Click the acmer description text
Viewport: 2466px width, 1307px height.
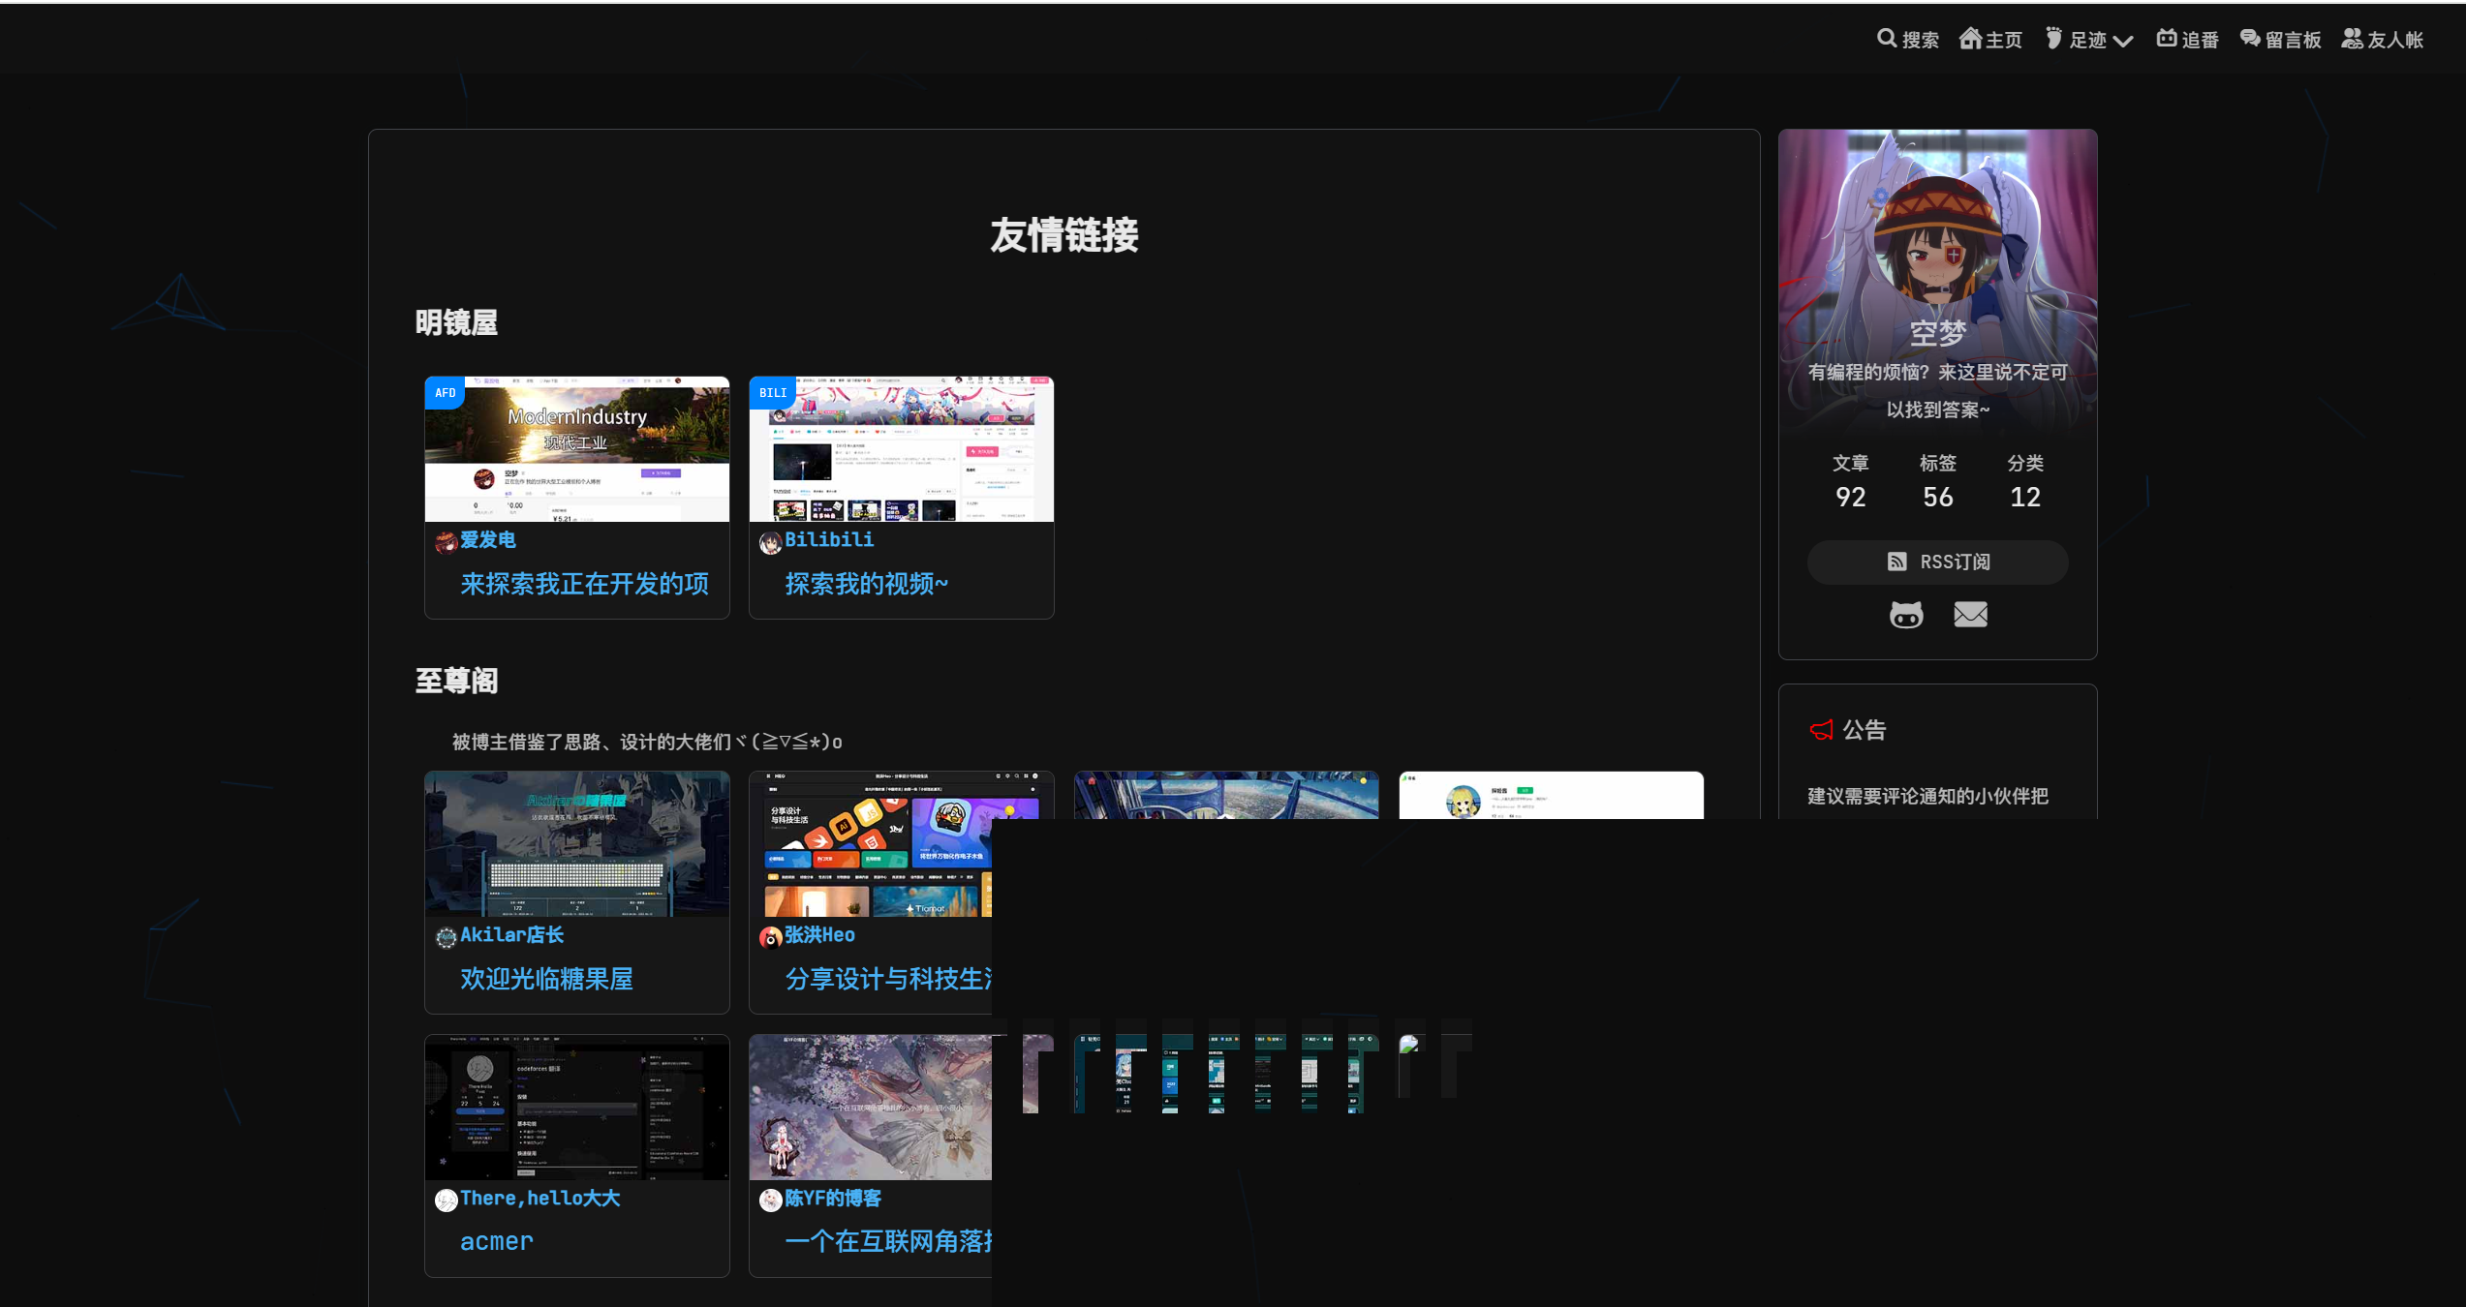pyautogui.click(x=497, y=1242)
